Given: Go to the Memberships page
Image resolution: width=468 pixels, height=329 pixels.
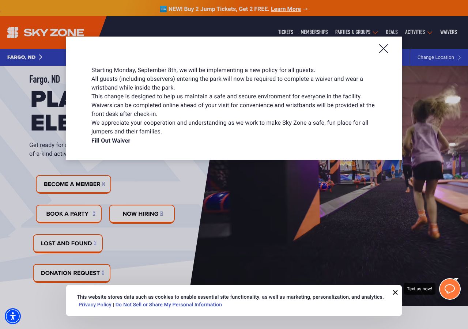Looking at the screenshot, I should pyautogui.click(x=314, y=32).
